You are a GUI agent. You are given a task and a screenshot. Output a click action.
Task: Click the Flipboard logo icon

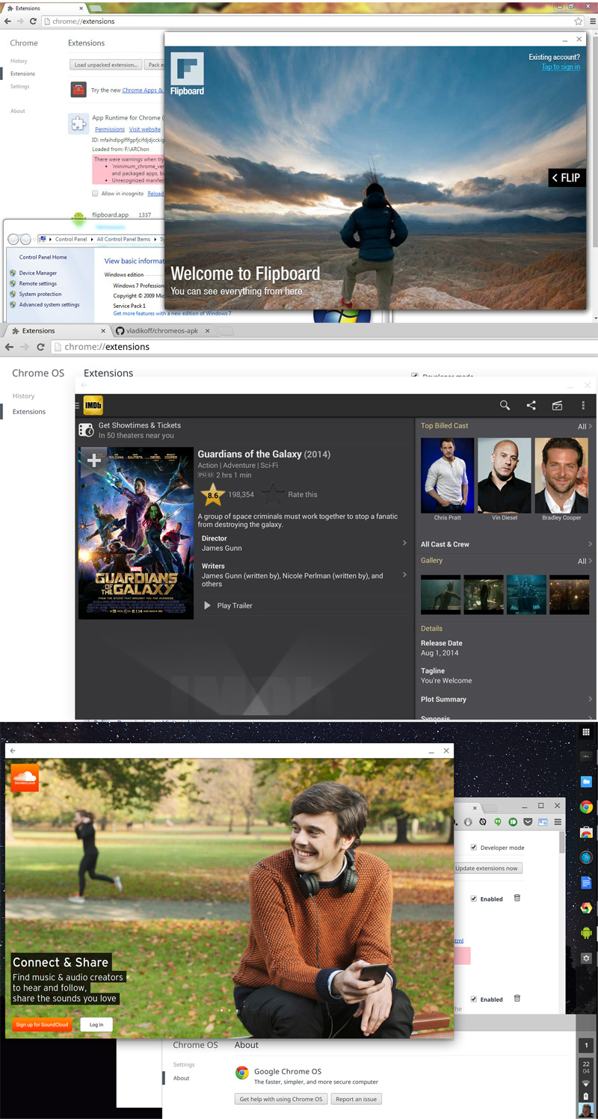(x=187, y=69)
